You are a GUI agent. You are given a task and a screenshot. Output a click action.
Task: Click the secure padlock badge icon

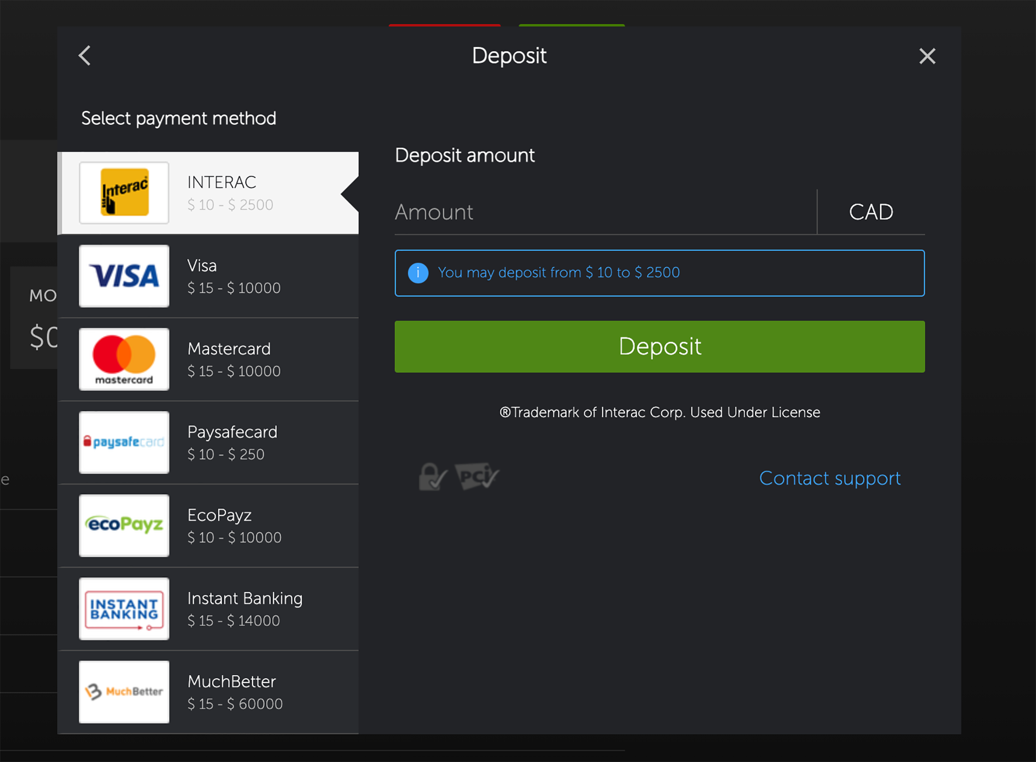click(433, 477)
